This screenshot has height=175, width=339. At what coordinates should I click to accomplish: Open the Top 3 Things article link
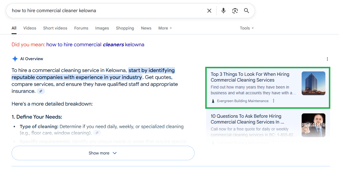[250, 77]
